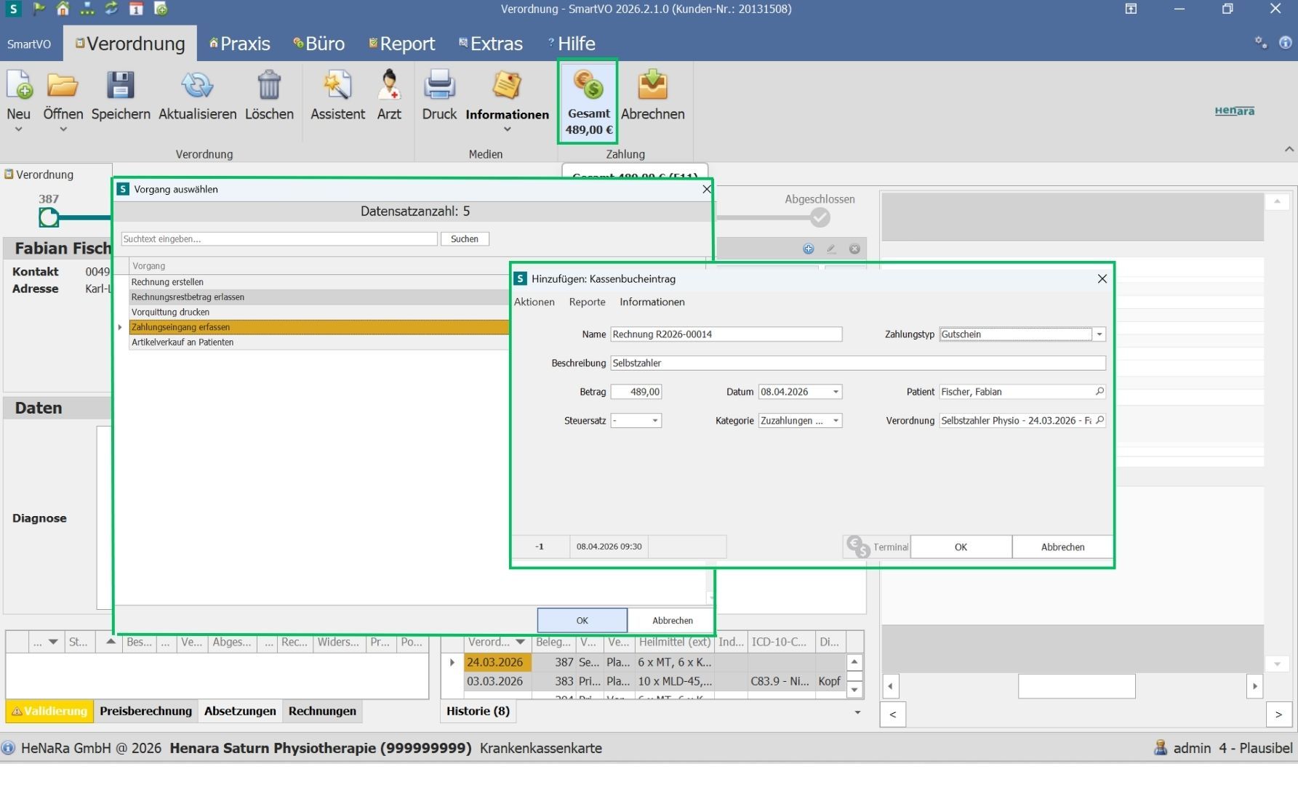This screenshot has width=1298, height=785.
Task: Open the Praxis ribbon tab
Action: pyautogui.click(x=240, y=44)
